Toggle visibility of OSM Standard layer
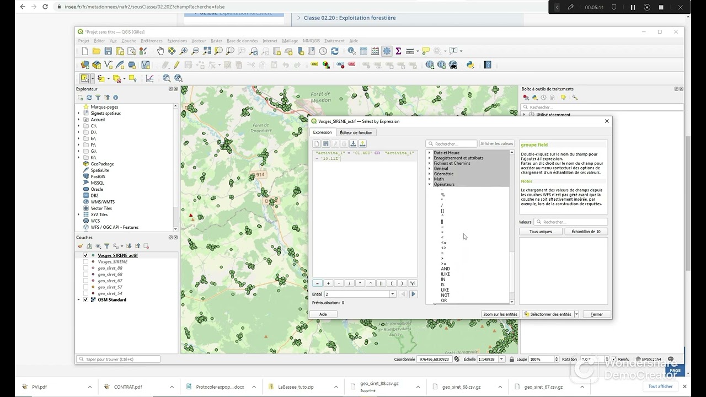This screenshot has height=397, width=706. (85, 300)
